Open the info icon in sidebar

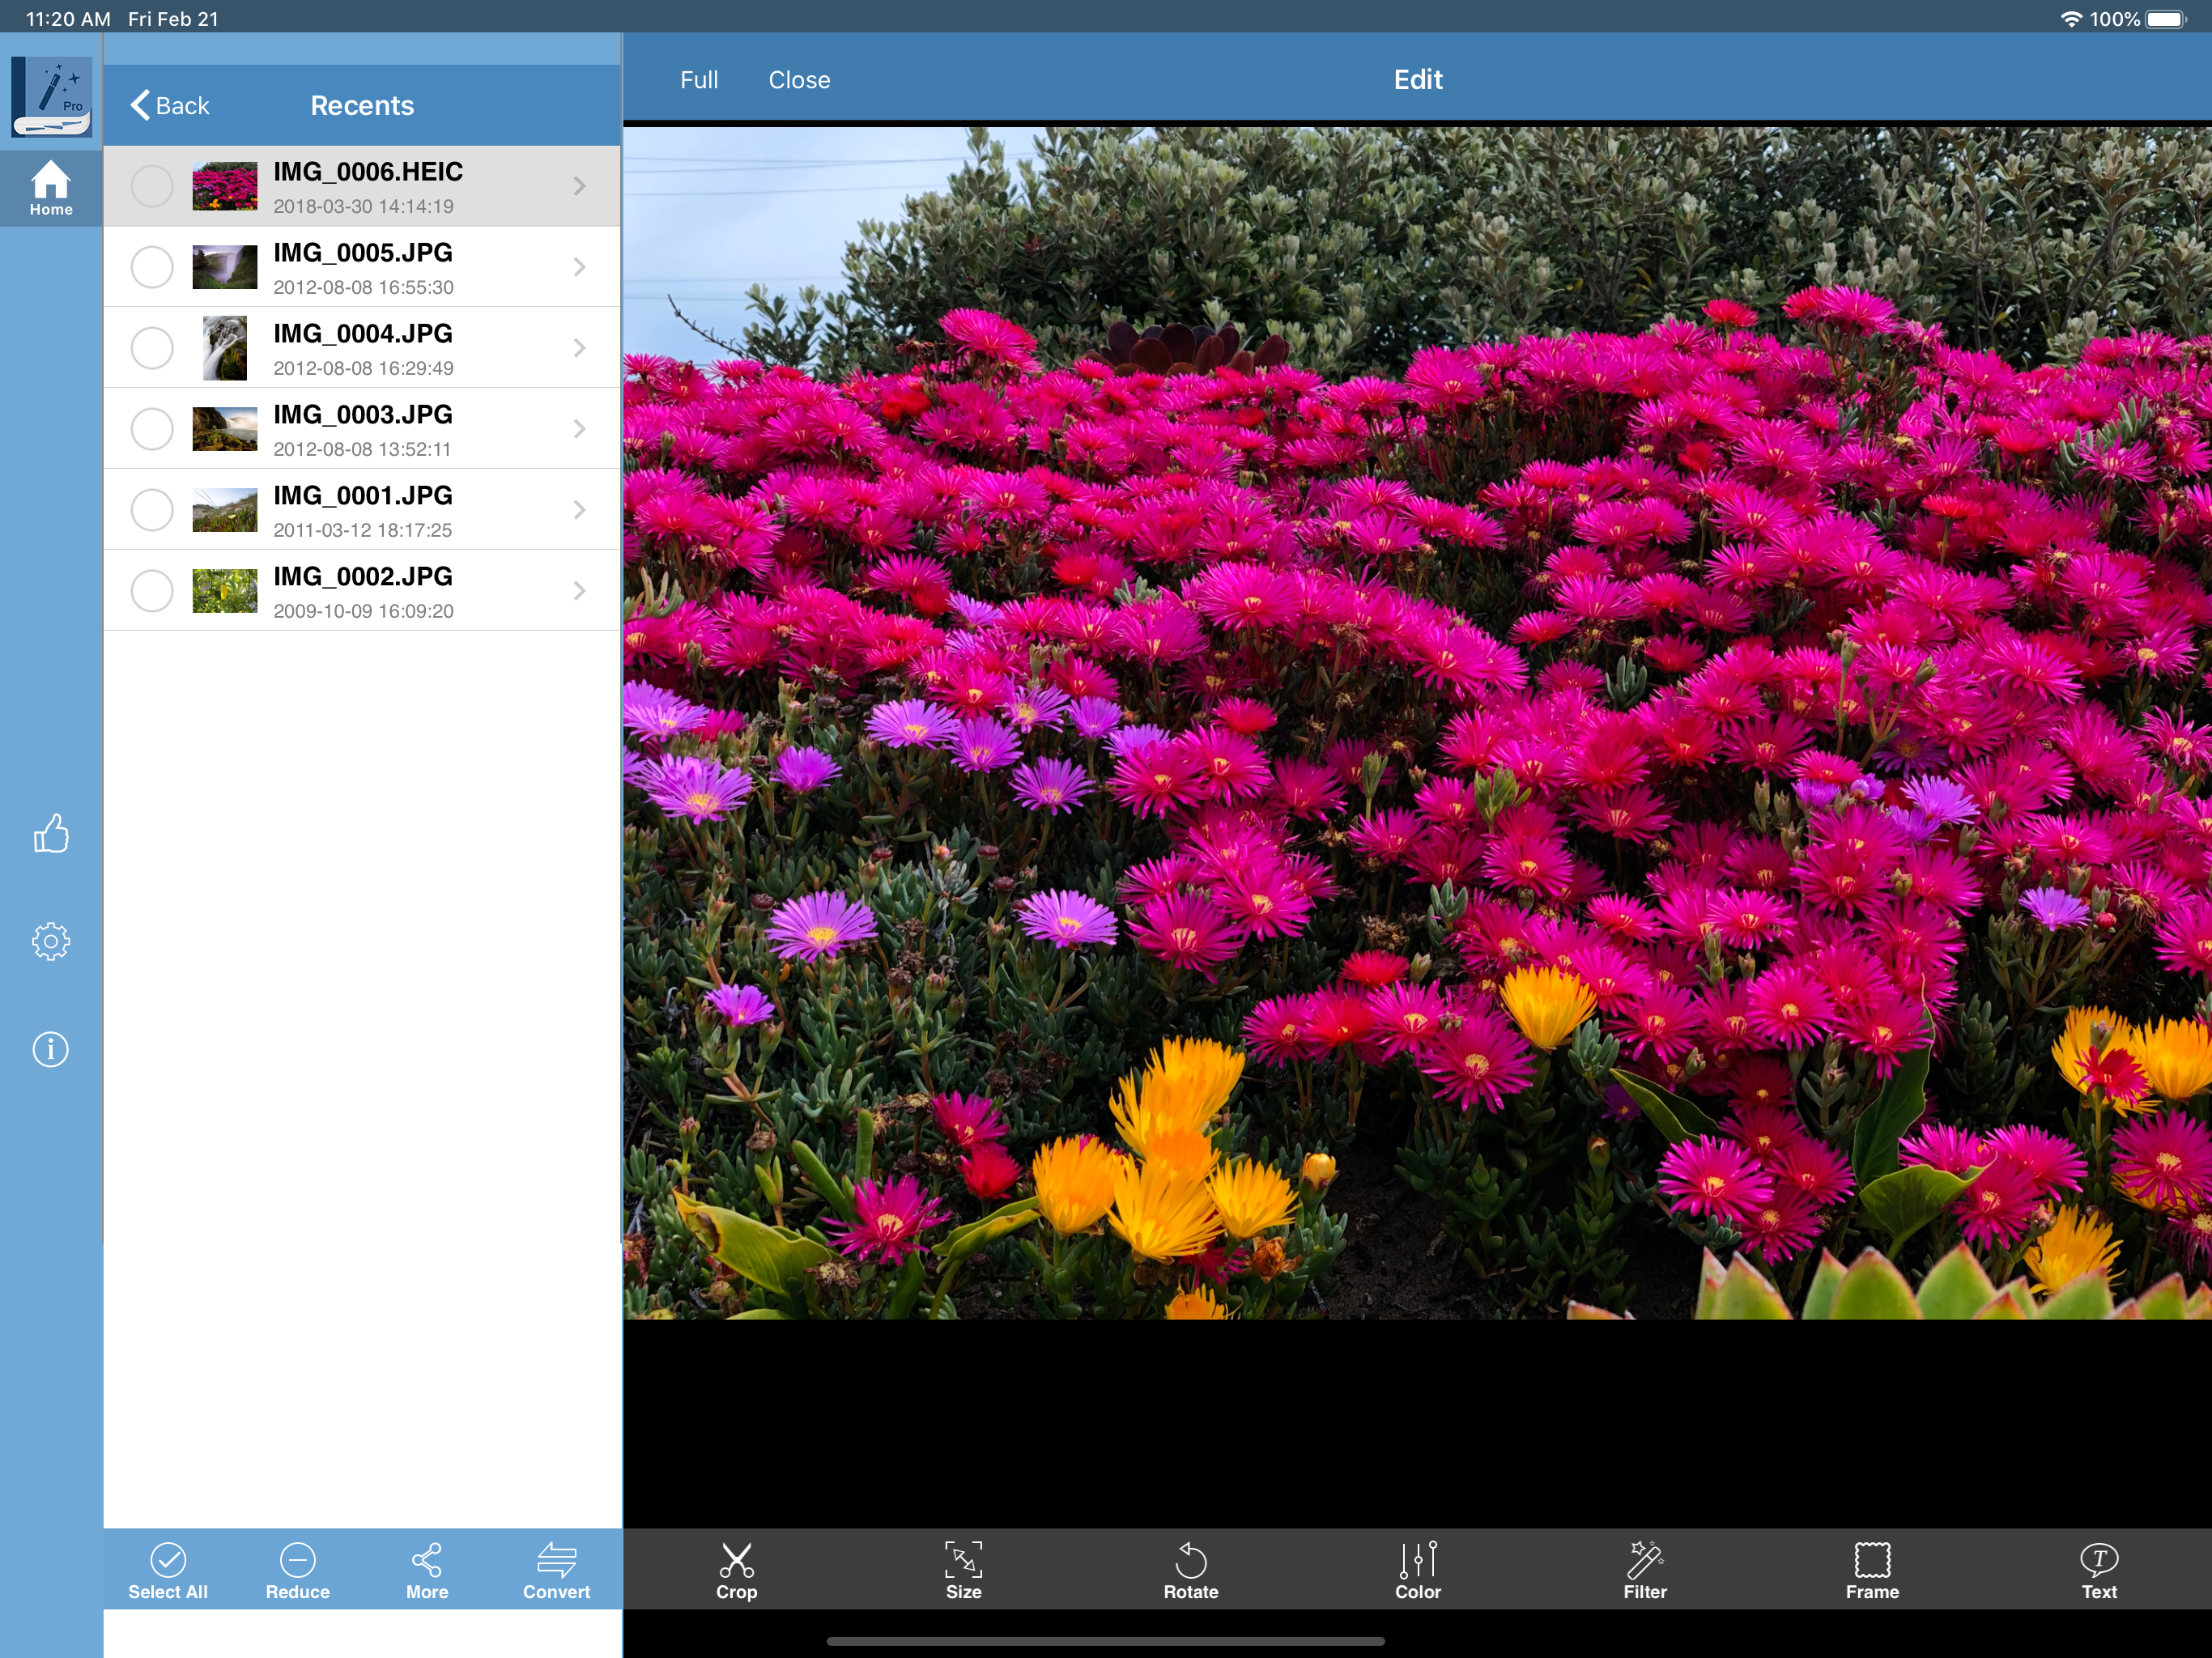[x=51, y=1049]
